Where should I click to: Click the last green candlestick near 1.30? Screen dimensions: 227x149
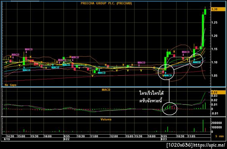[205, 12]
